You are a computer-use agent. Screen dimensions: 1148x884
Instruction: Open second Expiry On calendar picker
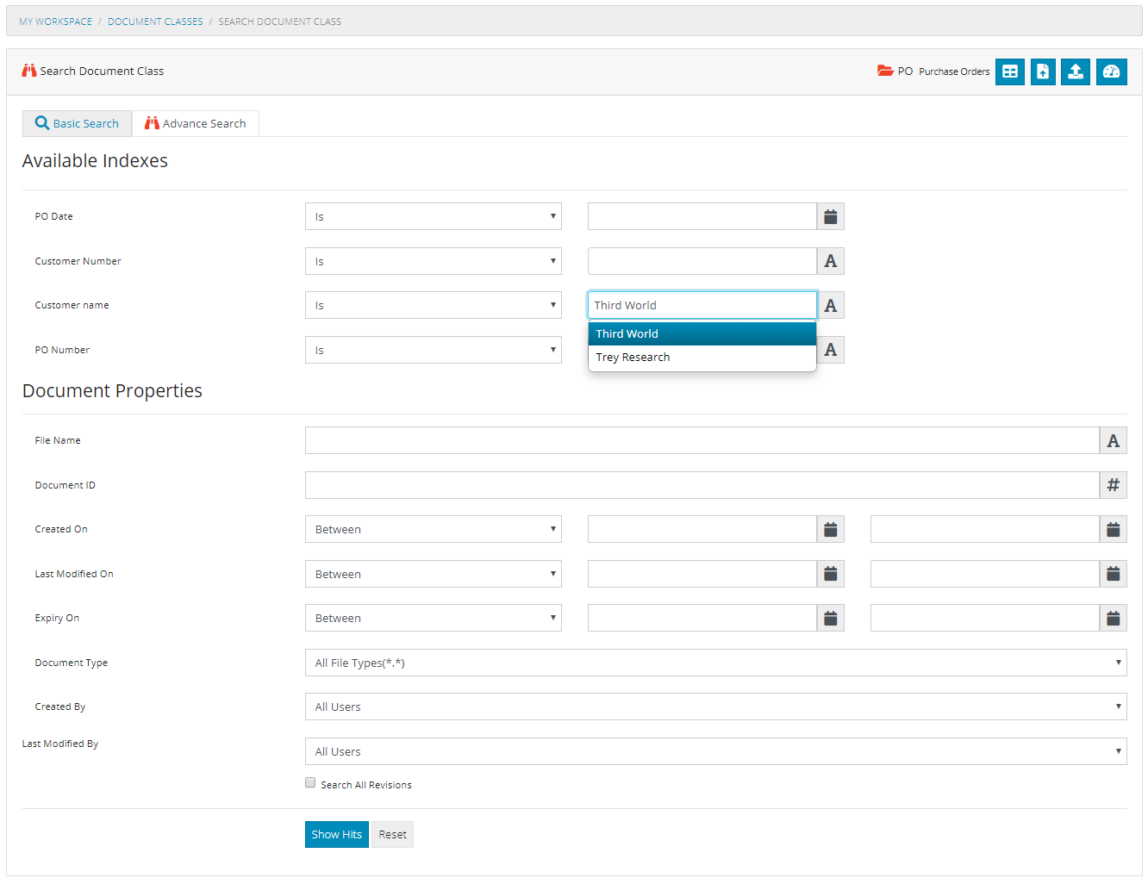tap(1113, 619)
